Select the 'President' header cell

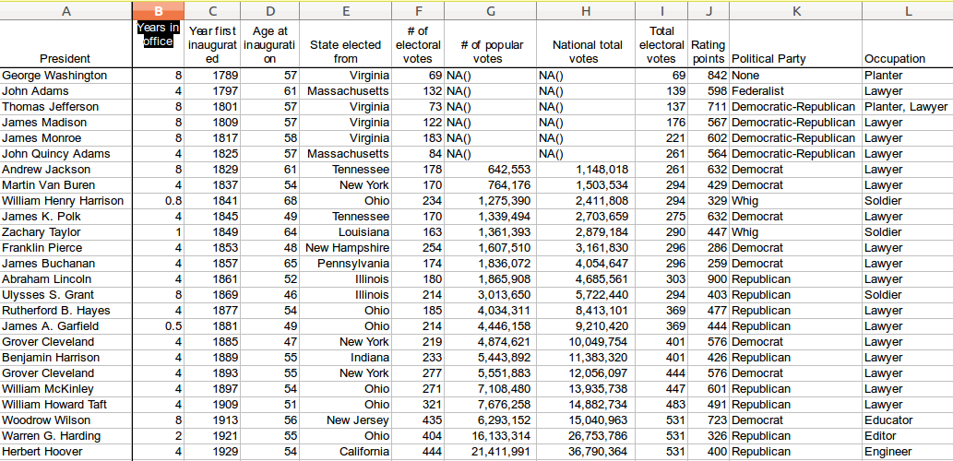tap(66, 59)
